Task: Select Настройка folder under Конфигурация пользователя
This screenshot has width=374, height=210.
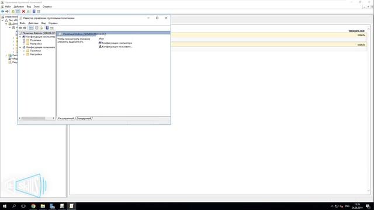Action: [36, 54]
